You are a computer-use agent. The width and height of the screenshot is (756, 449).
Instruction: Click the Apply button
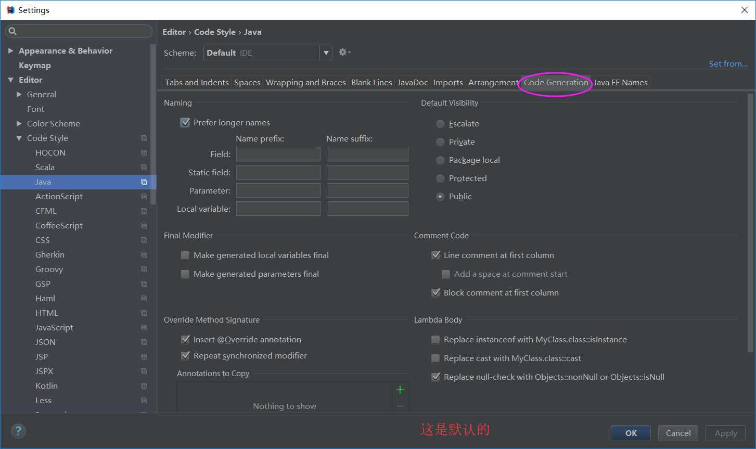tap(726, 433)
